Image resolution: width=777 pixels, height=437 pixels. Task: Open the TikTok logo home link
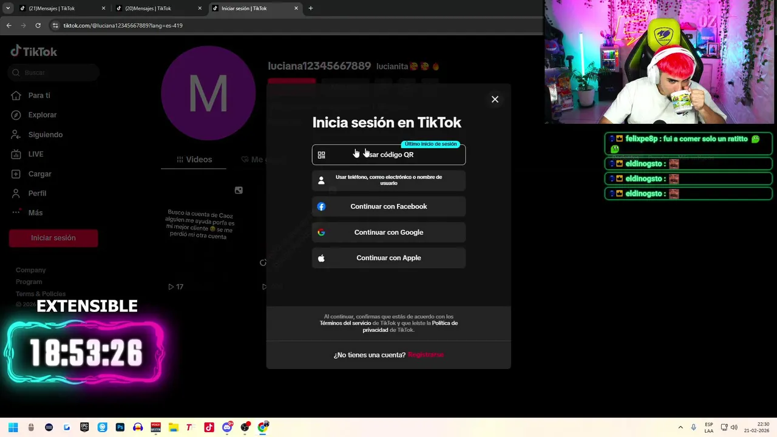pos(34,52)
